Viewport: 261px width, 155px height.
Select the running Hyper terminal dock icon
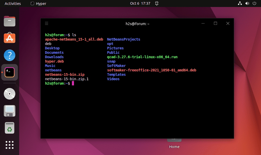coord(10,72)
